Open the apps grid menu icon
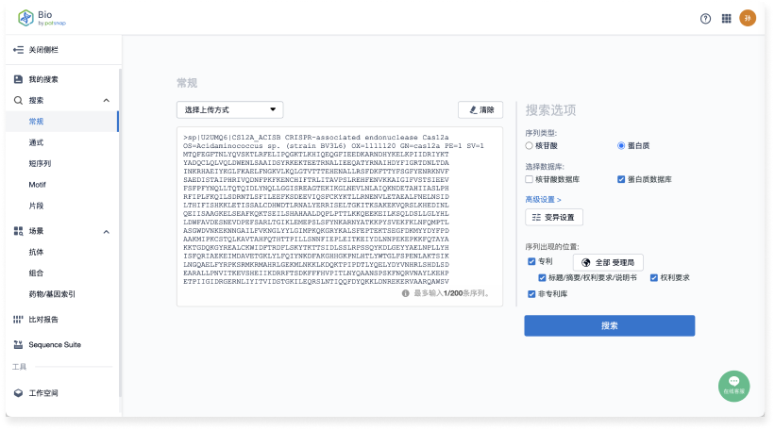775x430 pixels. click(726, 18)
